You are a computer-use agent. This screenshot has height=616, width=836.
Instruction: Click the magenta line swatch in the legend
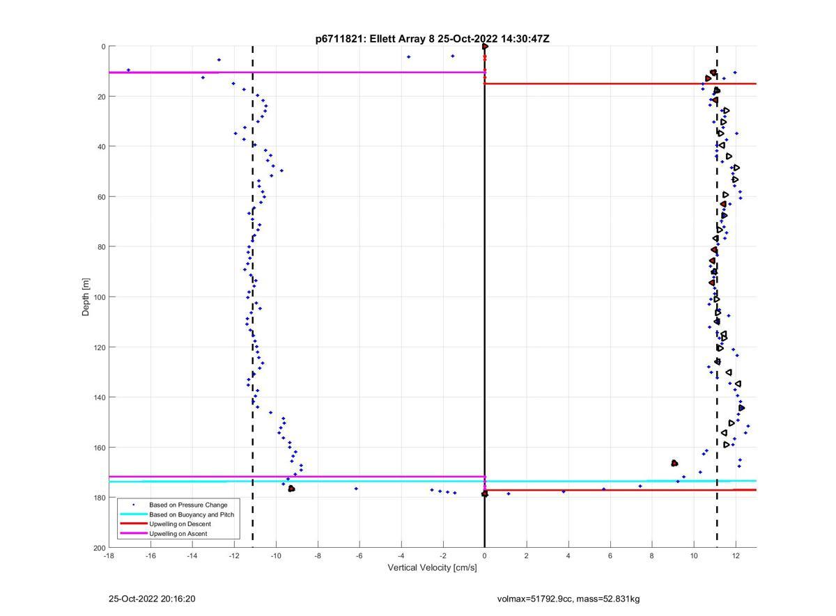[x=133, y=533]
